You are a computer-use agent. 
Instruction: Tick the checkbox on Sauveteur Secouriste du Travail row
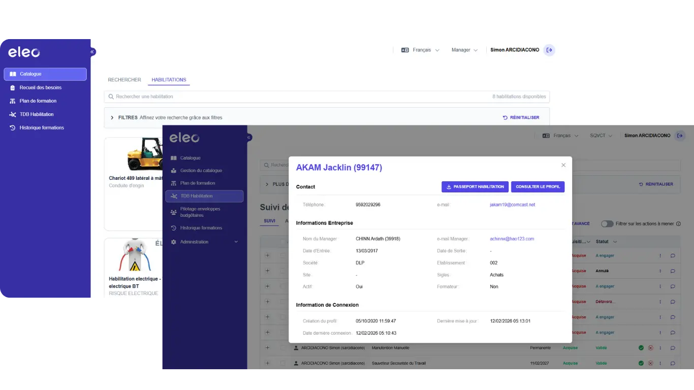[283, 363]
